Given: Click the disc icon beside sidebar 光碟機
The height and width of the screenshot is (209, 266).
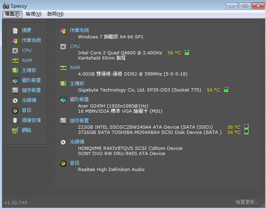Looking at the screenshot, I should (15, 101).
